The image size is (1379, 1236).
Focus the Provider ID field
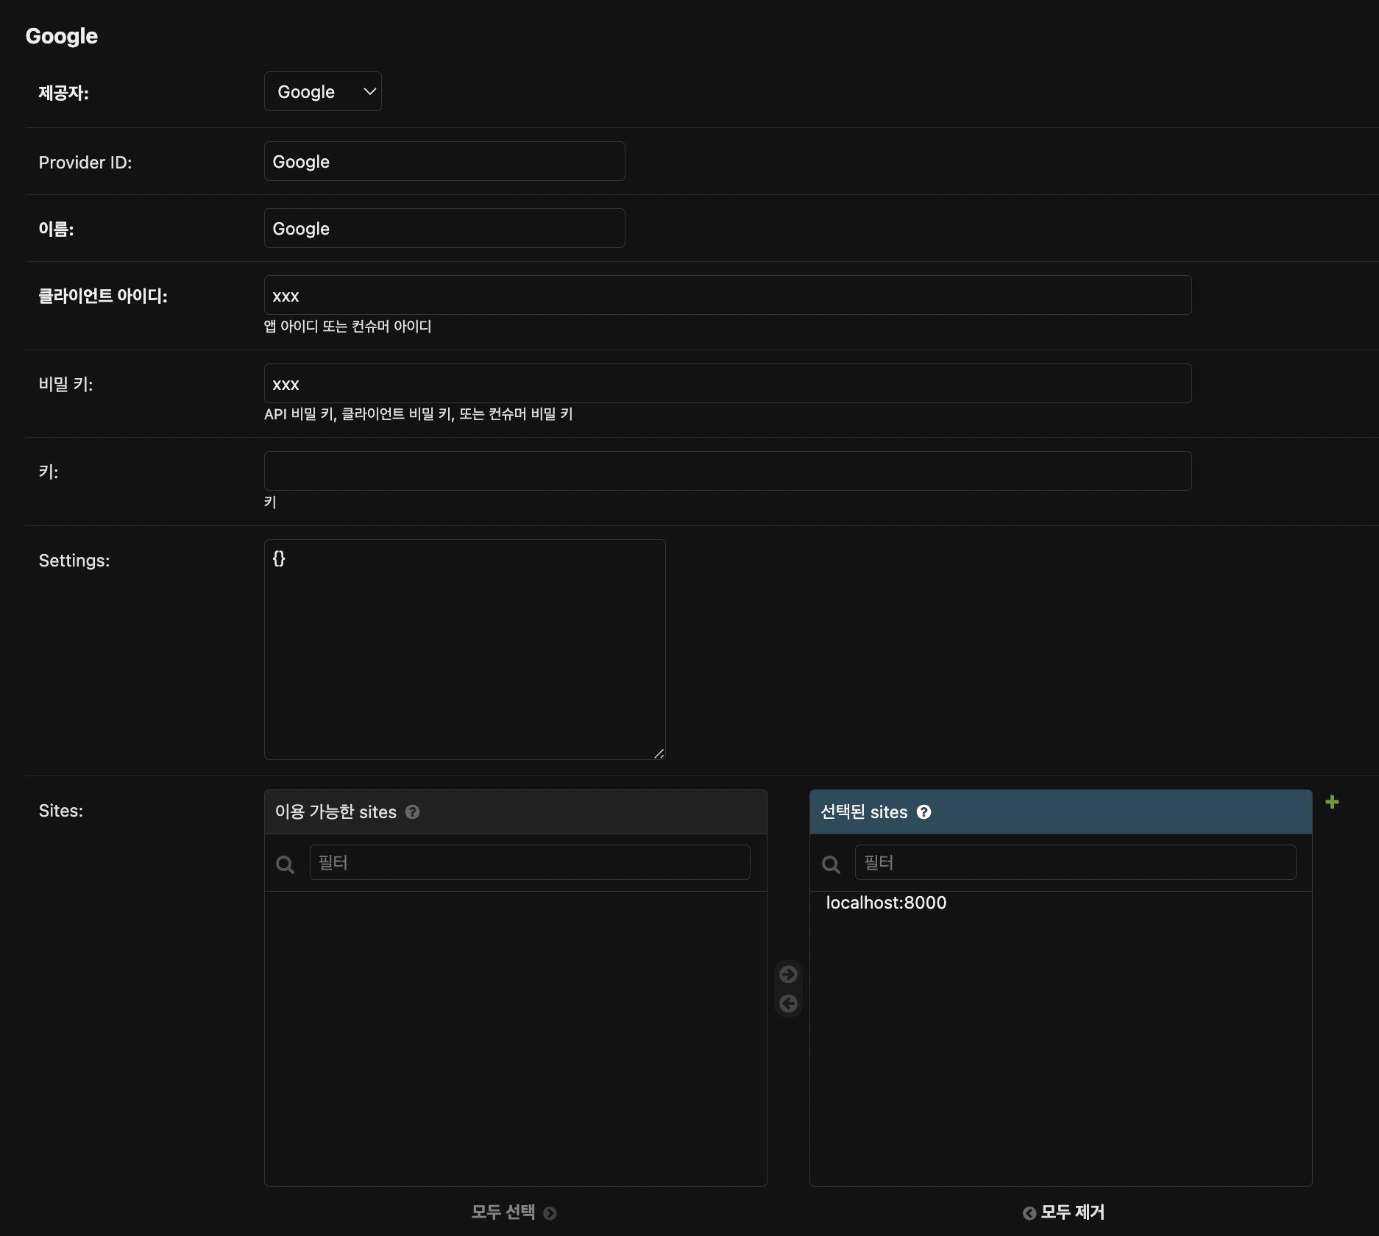point(444,161)
